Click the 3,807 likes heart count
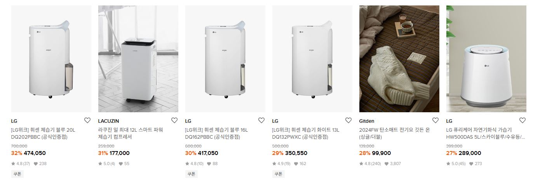533x181 pixels. tap(393, 164)
